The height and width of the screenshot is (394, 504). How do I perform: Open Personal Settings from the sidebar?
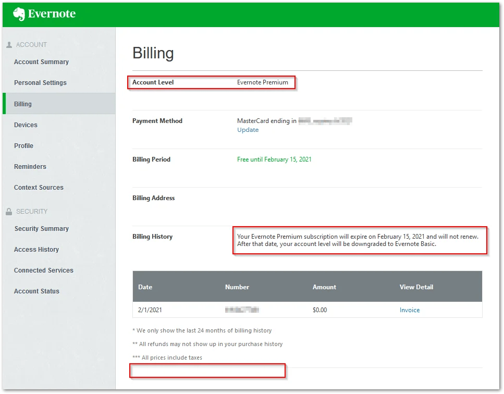click(x=40, y=82)
